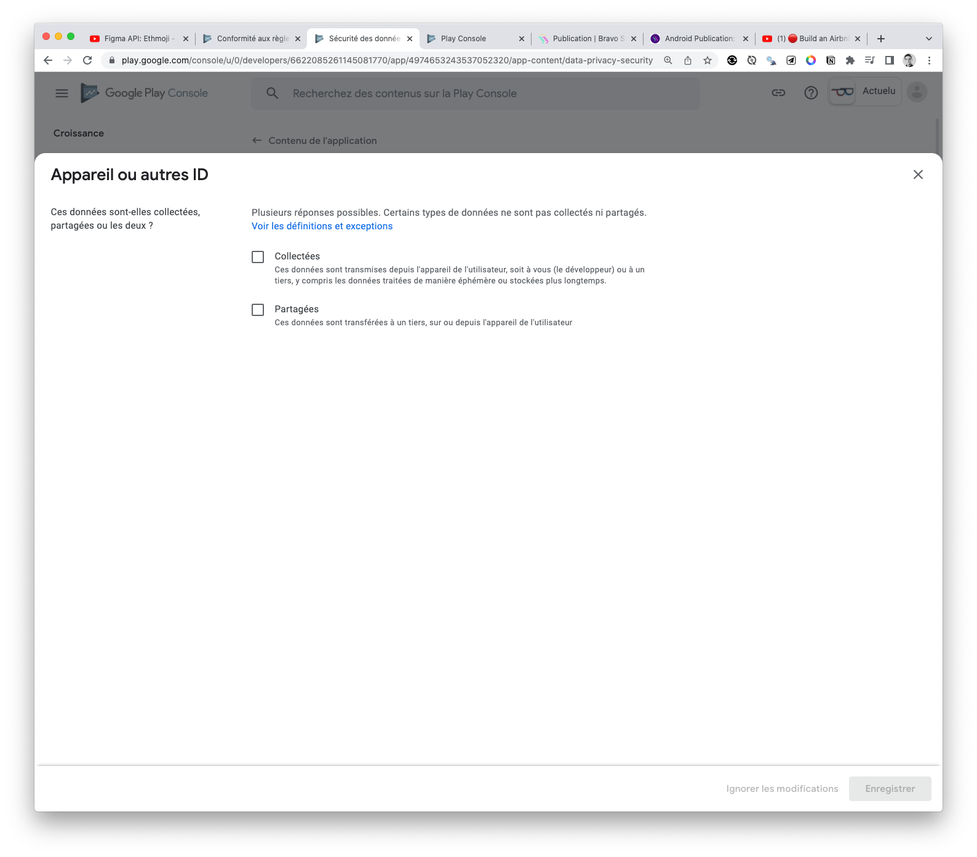Click the zoom magnifier icon in address bar
The image size is (977, 857).
(x=668, y=60)
